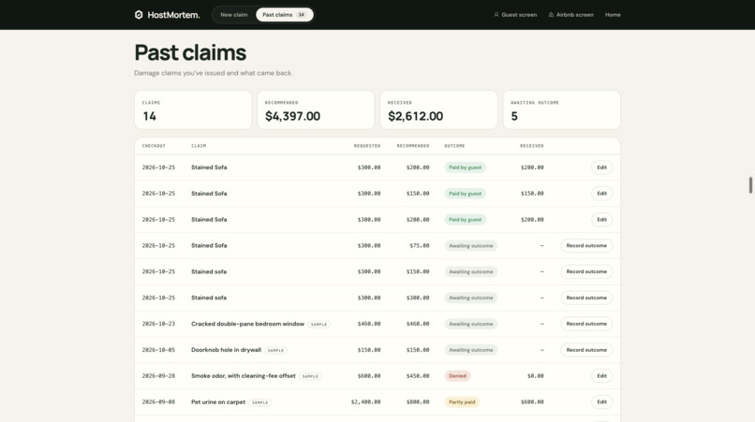
Task: Click the SAMPLE tag on Cracked window row
Action: click(x=318, y=325)
